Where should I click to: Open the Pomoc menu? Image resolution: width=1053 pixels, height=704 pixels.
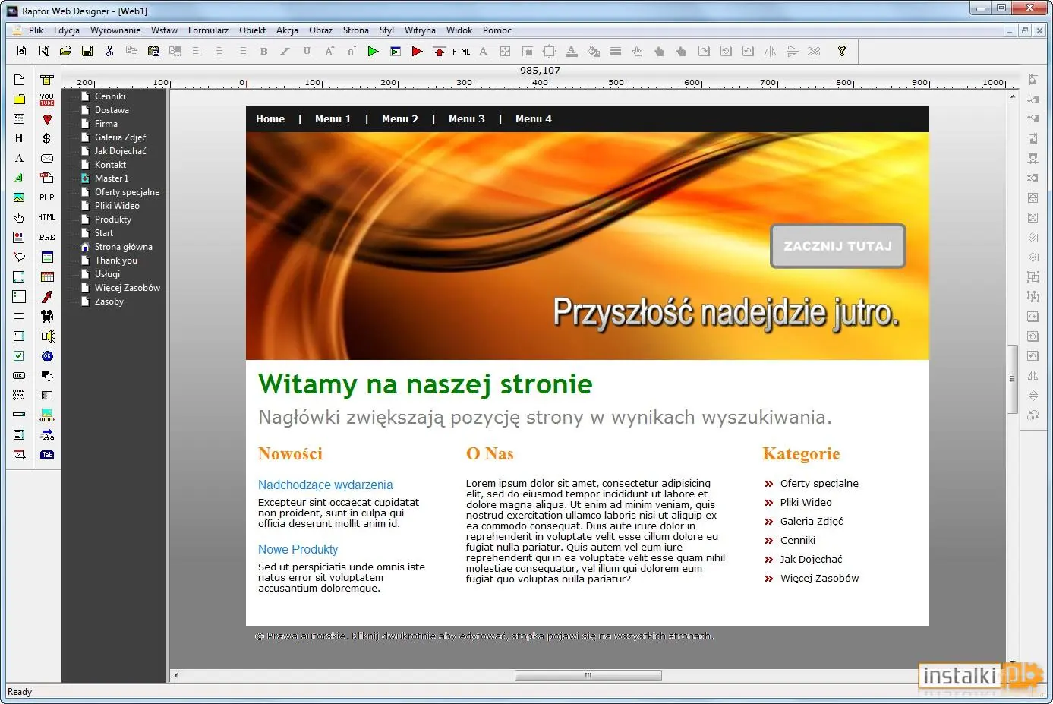tap(497, 30)
